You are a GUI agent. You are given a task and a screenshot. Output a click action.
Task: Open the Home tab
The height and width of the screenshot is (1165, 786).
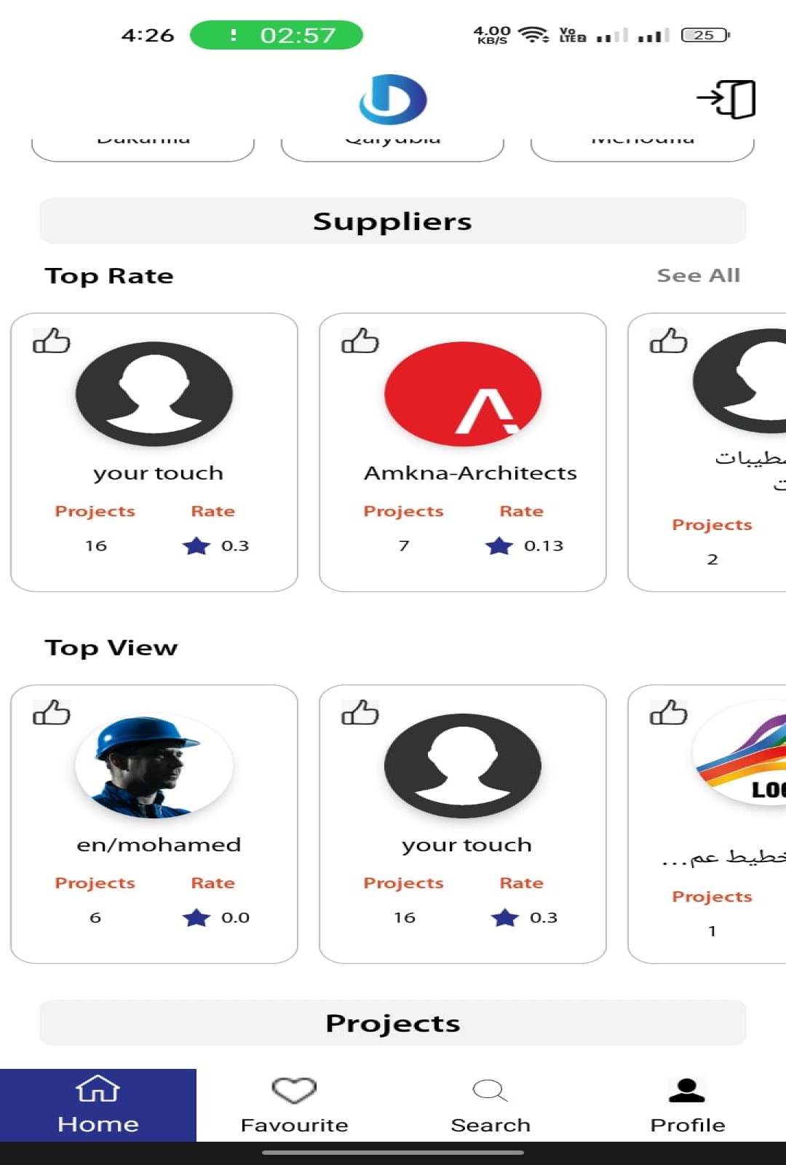tap(98, 1105)
